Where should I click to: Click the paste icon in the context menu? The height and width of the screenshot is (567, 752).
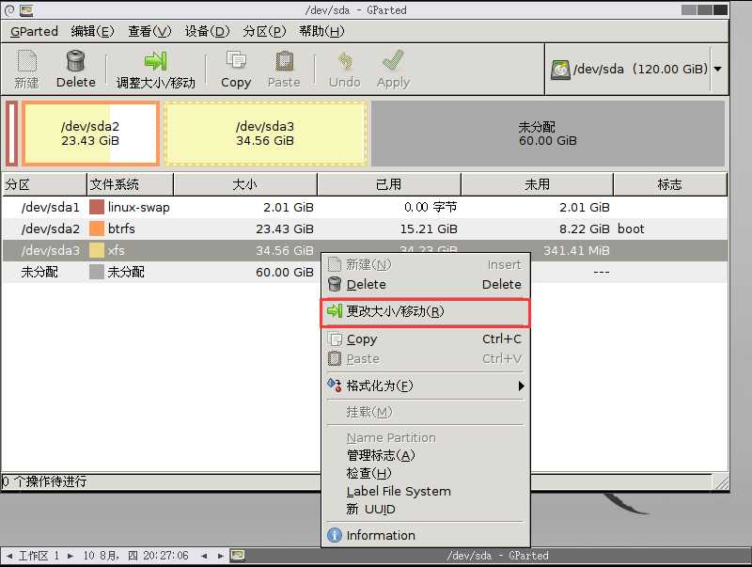click(335, 358)
